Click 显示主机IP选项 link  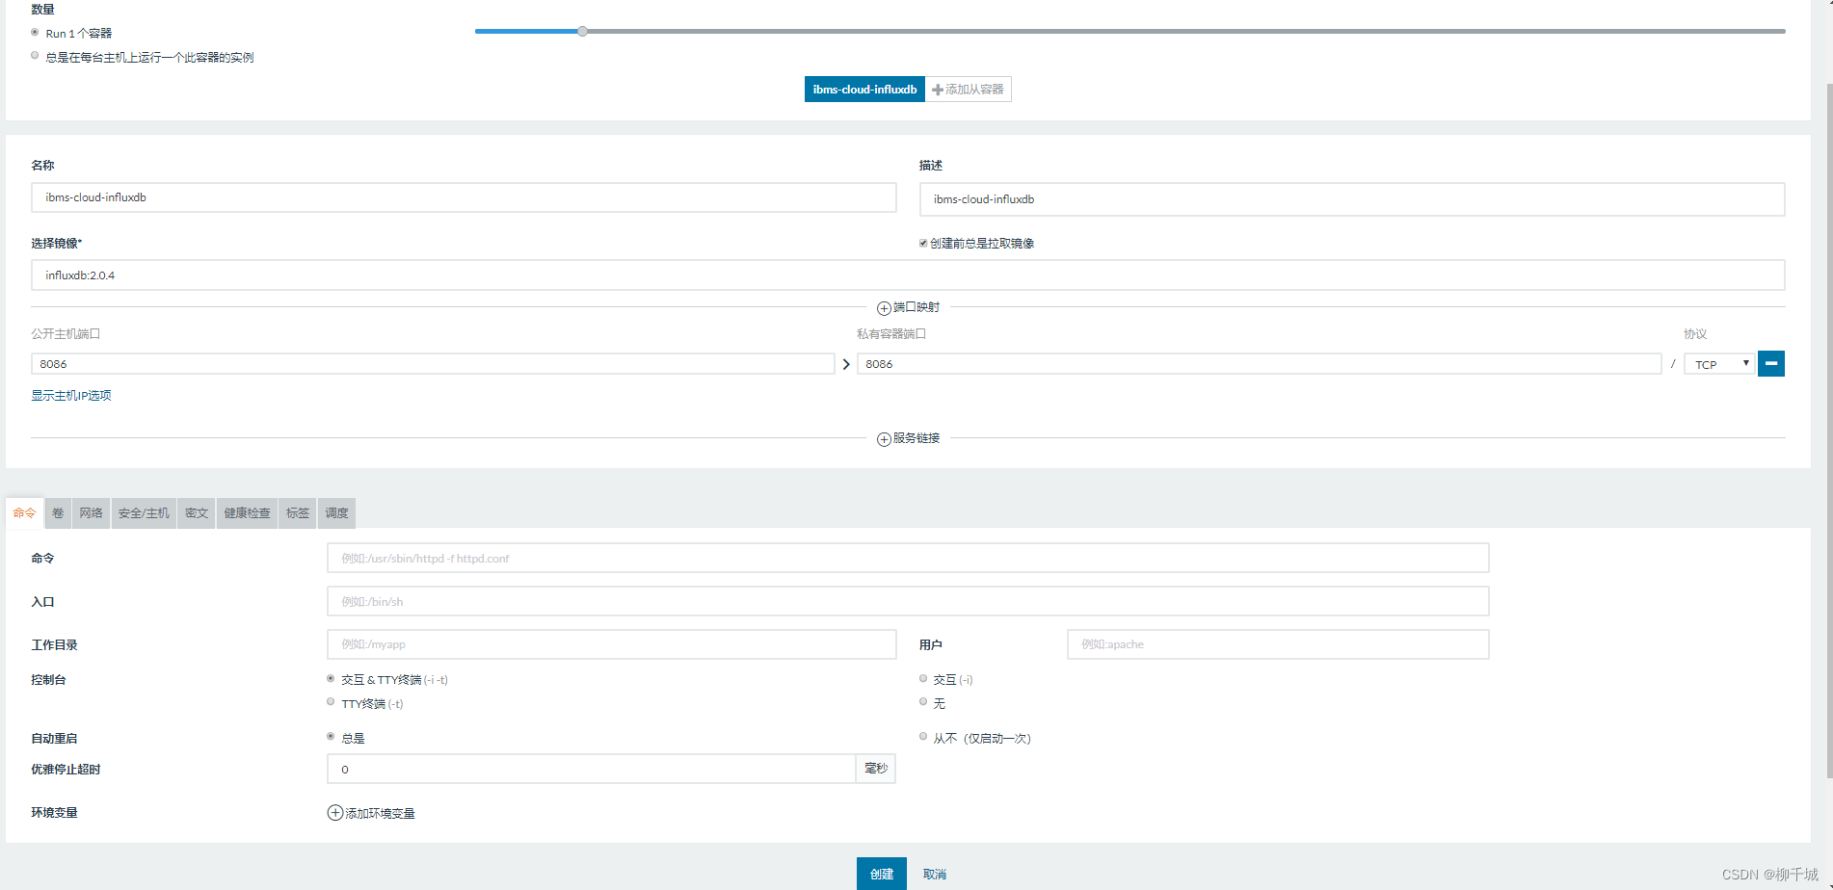[x=71, y=396]
